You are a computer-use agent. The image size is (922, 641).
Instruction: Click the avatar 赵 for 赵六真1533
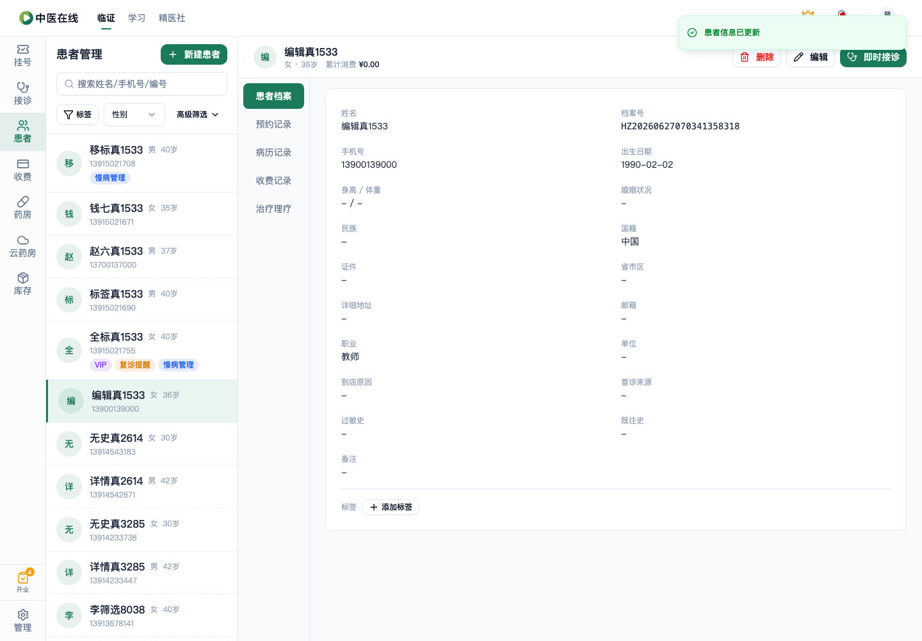click(x=69, y=257)
